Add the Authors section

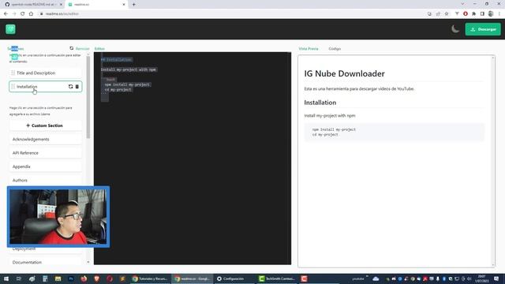pos(46,181)
